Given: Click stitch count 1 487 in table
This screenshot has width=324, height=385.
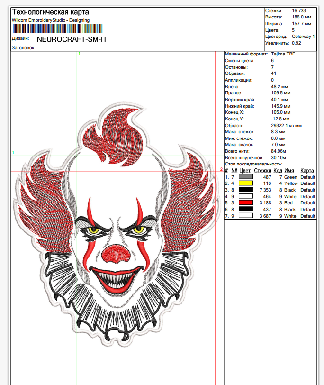Looking at the screenshot, I should tap(265, 177).
